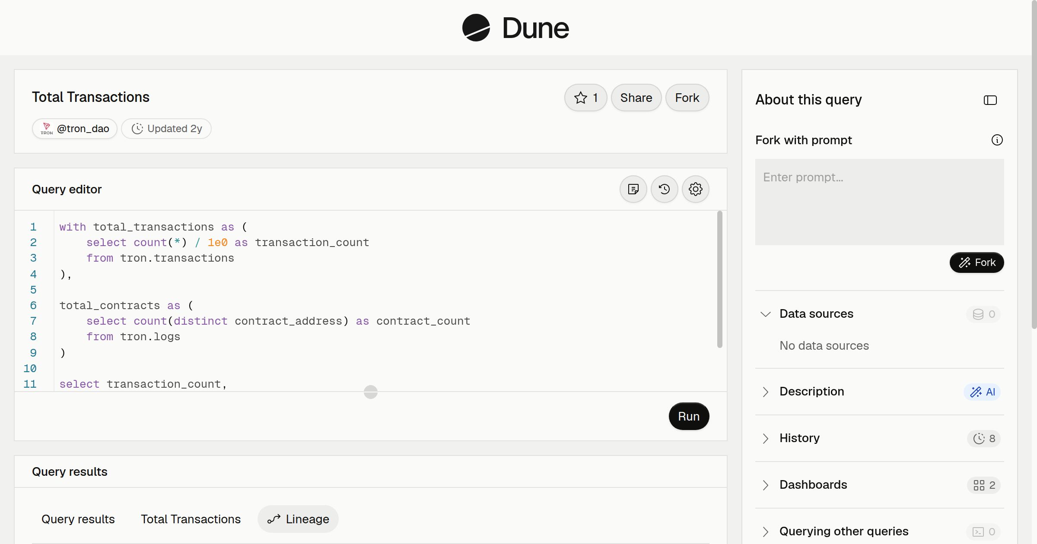Click the Data sources count badge
This screenshot has width=1037, height=544.
(983, 314)
